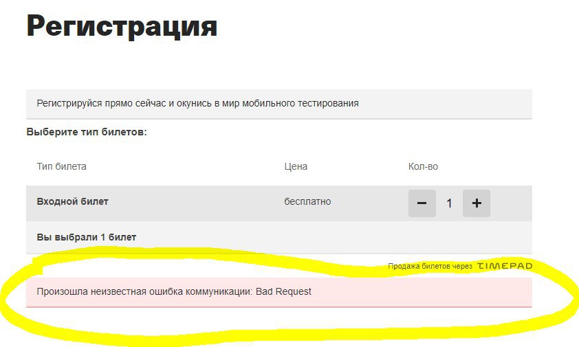
Task: Click the 'Тип билета' column header
Action: pos(61,166)
